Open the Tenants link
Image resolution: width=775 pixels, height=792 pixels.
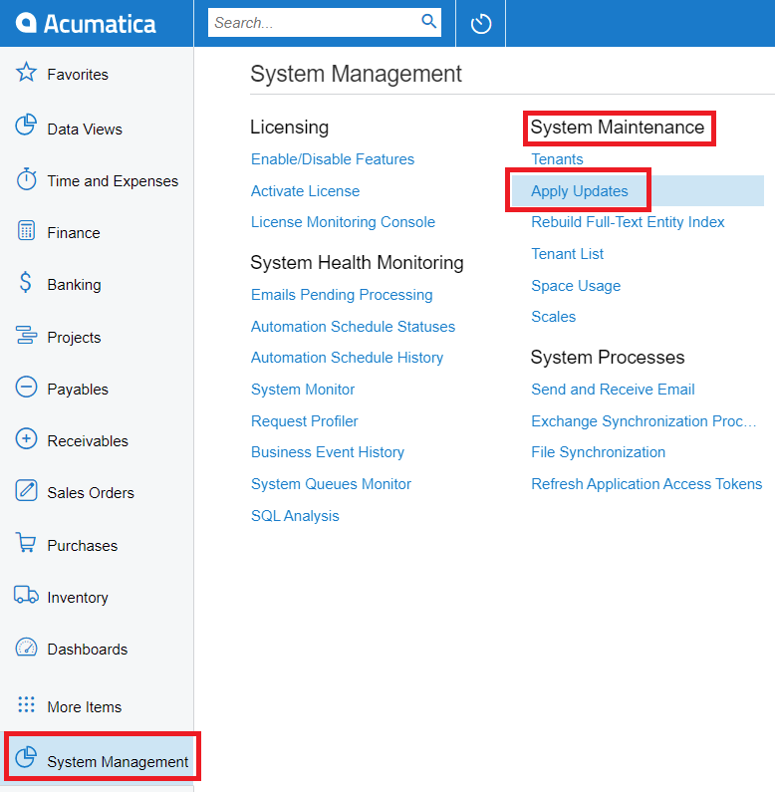(557, 159)
